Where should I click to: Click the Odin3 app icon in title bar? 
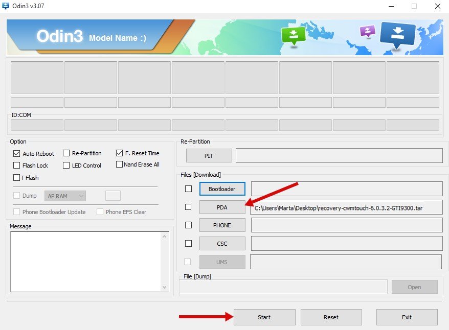pos(6,6)
